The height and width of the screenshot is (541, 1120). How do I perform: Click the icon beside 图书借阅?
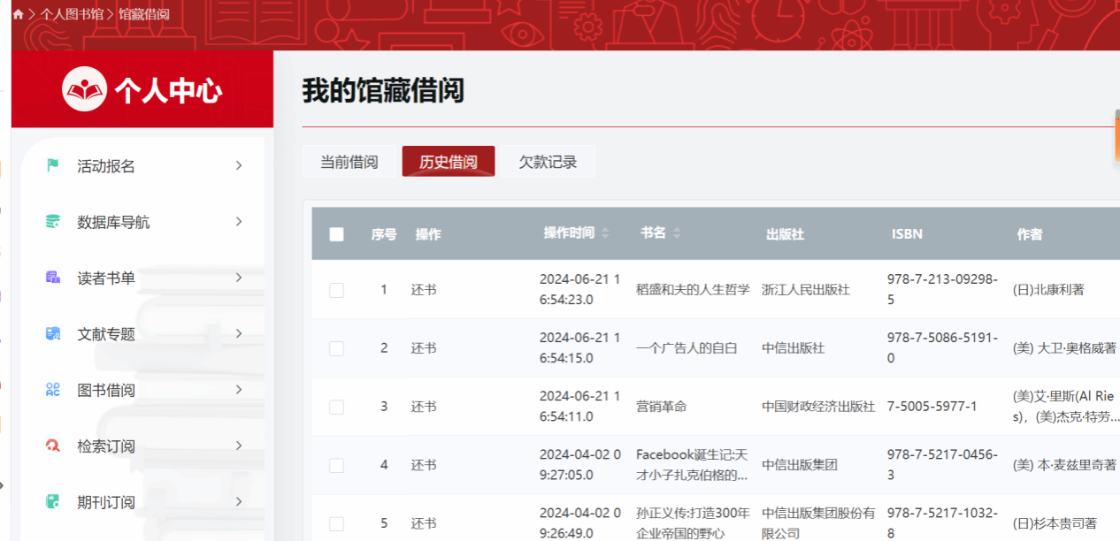[53, 390]
